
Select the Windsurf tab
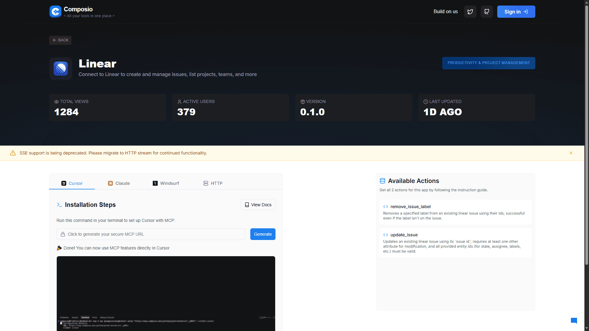[x=166, y=183]
